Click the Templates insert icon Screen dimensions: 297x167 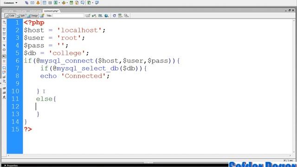pos(89,3)
